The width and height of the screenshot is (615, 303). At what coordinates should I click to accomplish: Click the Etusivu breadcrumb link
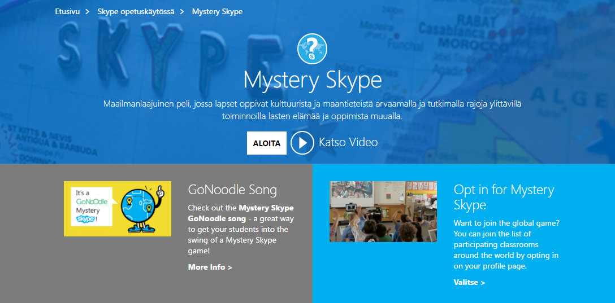[67, 12]
